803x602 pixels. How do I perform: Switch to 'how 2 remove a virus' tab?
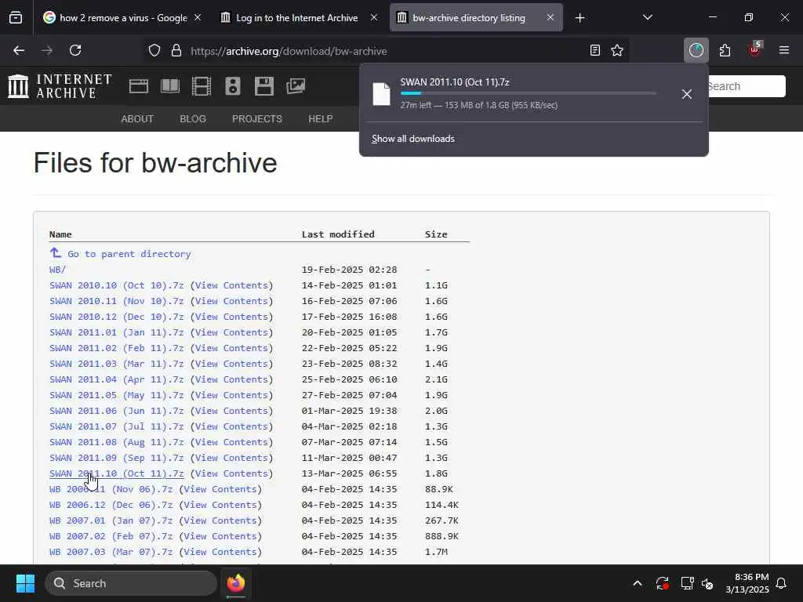pyautogui.click(x=114, y=18)
